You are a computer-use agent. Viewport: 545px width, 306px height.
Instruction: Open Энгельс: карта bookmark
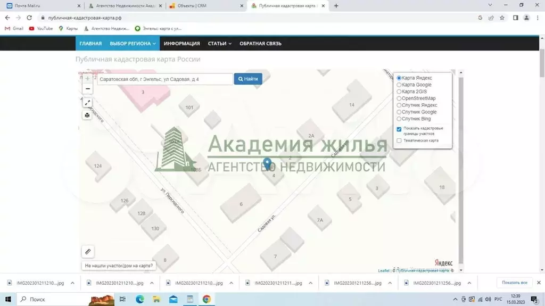(158, 29)
